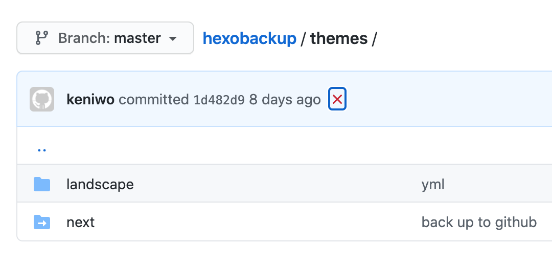Open the yml commit message

pos(433,184)
